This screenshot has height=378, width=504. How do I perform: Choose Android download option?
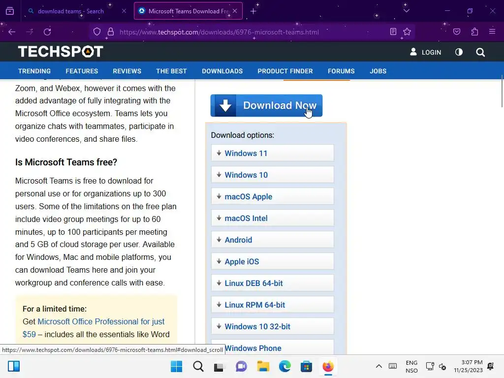tap(273, 240)
